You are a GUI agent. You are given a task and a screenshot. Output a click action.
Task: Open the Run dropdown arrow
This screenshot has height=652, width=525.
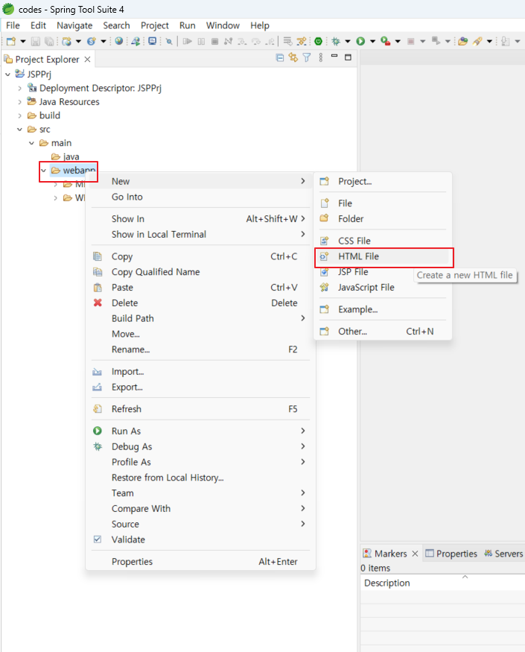(372, 41)
